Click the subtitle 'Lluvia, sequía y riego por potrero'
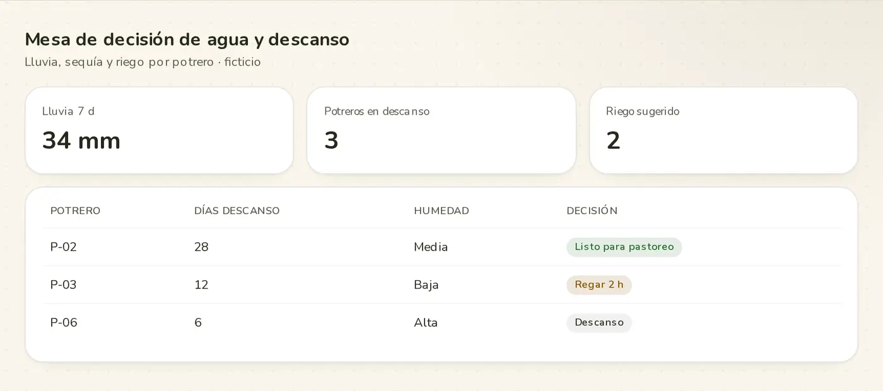Viewport: 883px width, 391px height. coord(119,62)
